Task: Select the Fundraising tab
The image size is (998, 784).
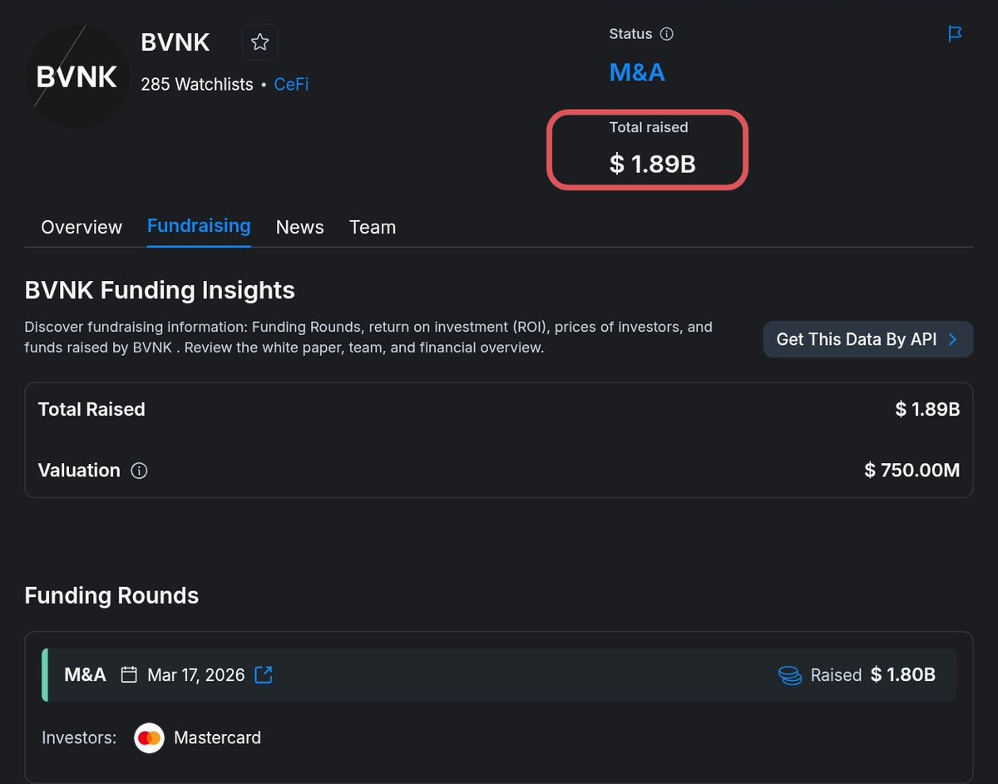Action: pos(199,226)
